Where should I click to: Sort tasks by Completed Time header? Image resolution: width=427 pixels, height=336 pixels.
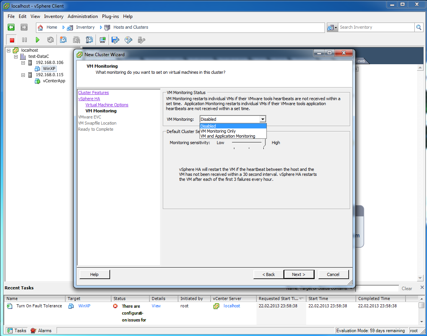click(381, 299)
